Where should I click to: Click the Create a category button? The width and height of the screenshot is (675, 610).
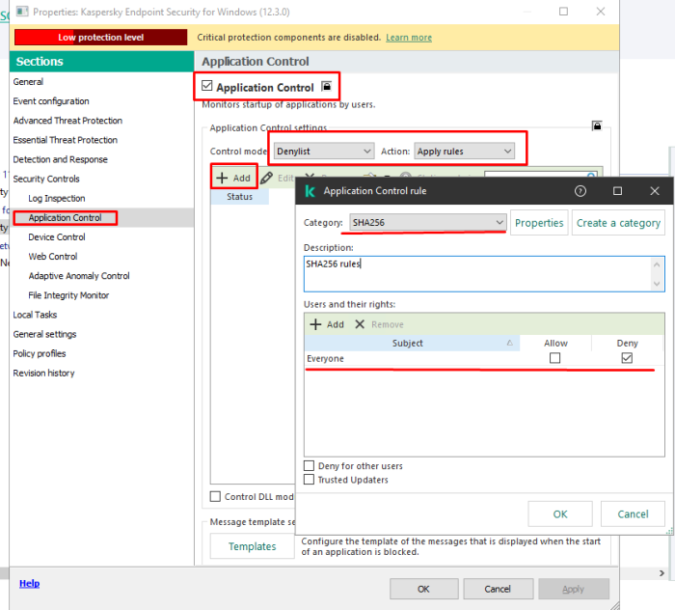[618, 223]
